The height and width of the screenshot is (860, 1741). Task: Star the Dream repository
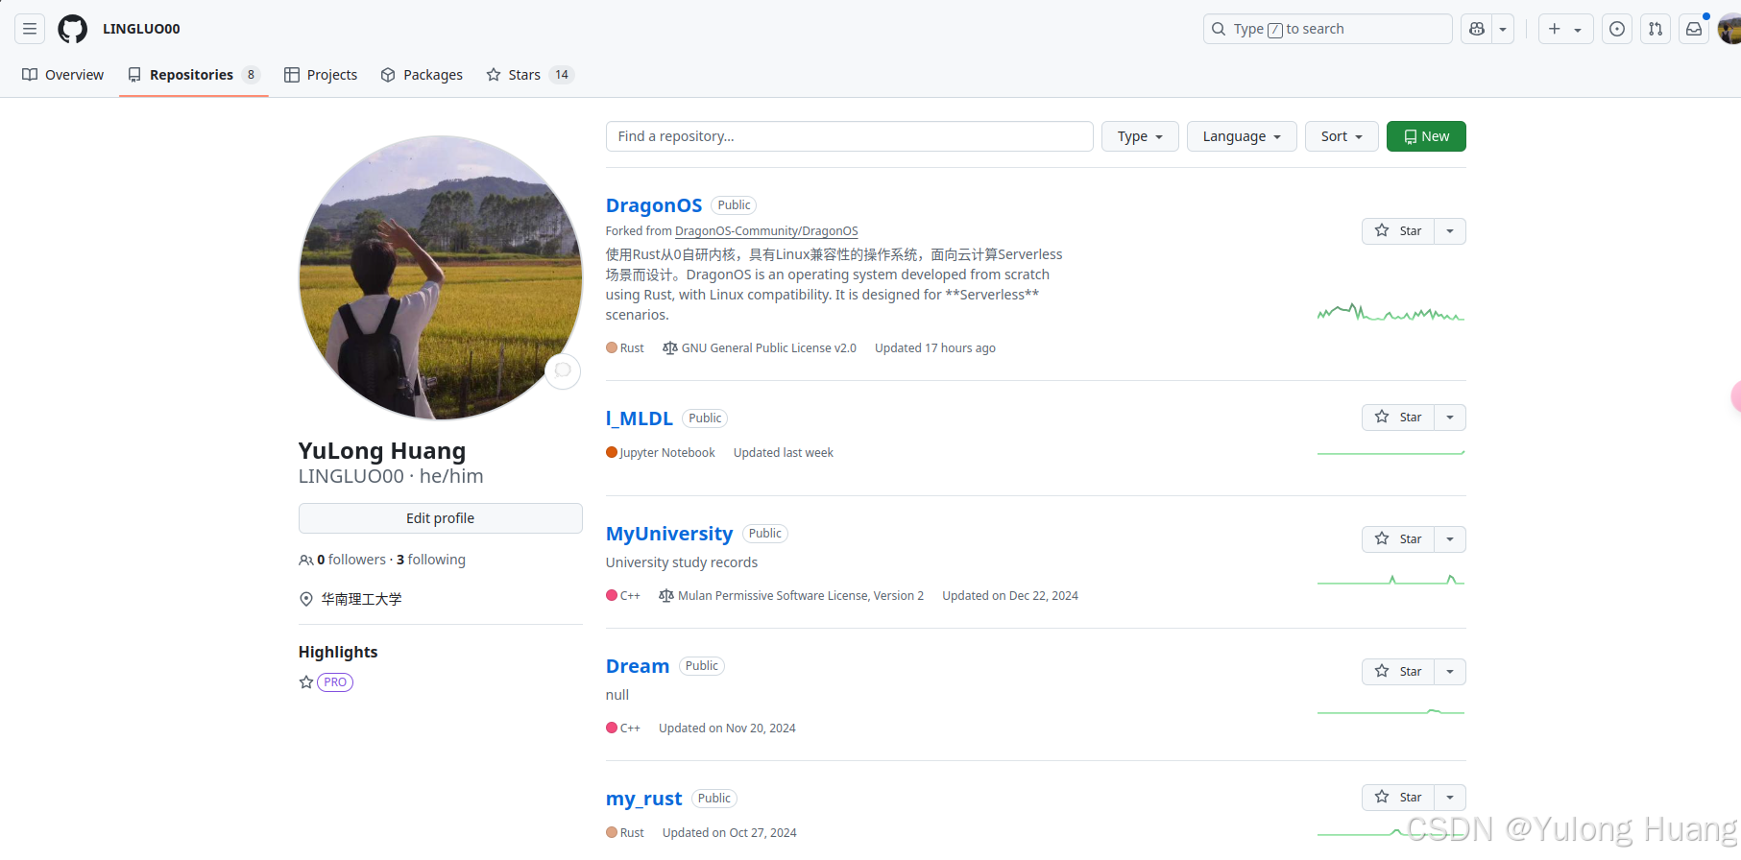tap(1398, 672)
